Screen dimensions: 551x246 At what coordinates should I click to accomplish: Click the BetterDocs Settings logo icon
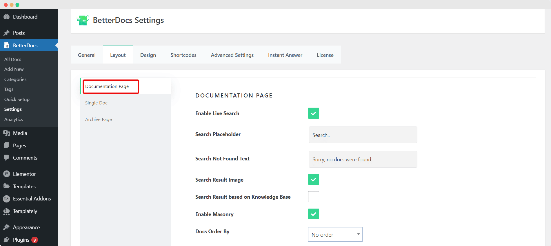83,20
